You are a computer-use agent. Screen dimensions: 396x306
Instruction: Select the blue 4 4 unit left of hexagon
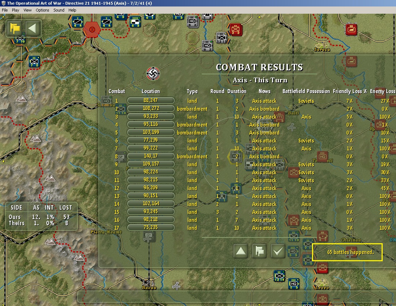point(77,22)
